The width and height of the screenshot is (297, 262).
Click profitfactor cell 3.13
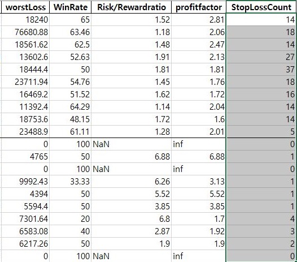[x=199, y=182]
